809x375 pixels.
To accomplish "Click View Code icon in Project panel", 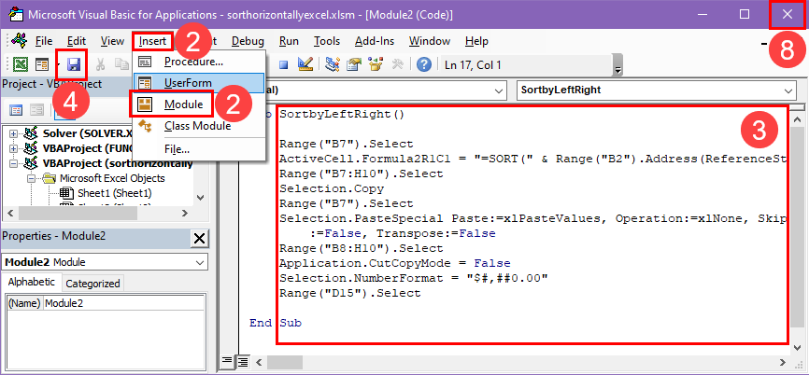I will (17, 110).
